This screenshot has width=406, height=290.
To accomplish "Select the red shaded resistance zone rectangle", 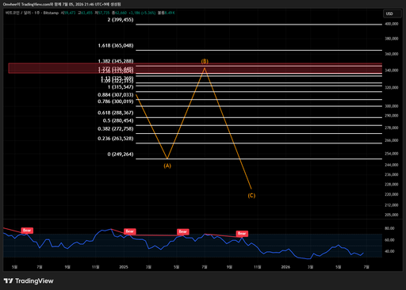I will (x=195, y=68).
